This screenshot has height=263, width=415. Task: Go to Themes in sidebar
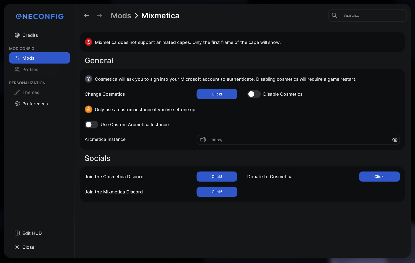click(x=30, y=92)
